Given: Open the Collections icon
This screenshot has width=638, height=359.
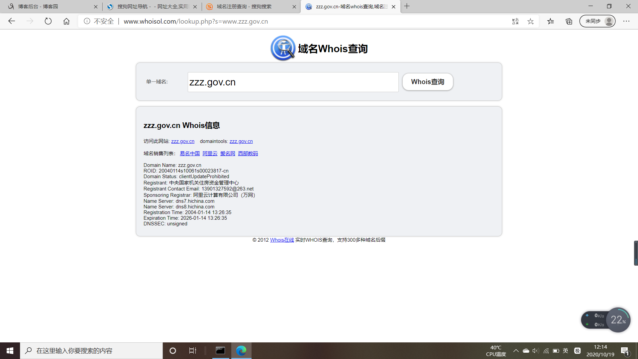Looking at the screenshot, I should (569, 21).
